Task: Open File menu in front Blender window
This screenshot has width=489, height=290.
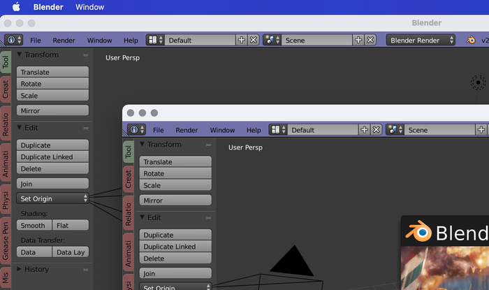Action: tap(158, 130)
